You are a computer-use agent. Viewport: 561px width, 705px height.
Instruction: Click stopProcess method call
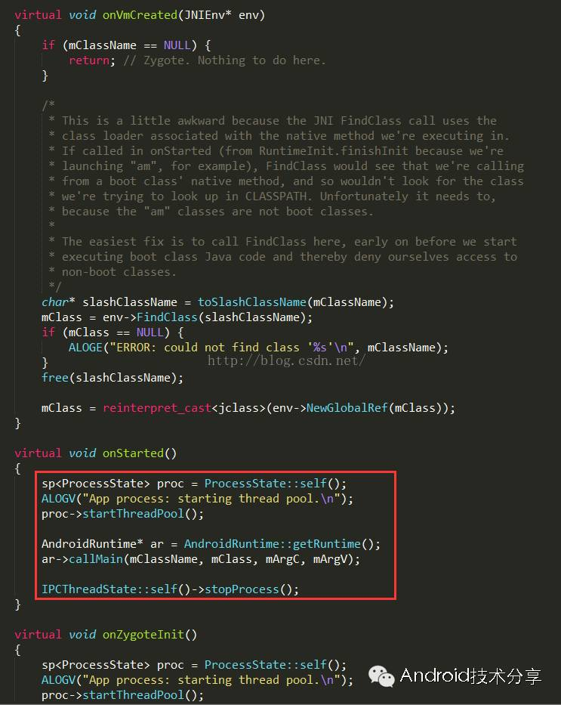[242, 589]
